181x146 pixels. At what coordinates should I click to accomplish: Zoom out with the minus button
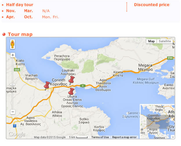[x=13, y=112]
